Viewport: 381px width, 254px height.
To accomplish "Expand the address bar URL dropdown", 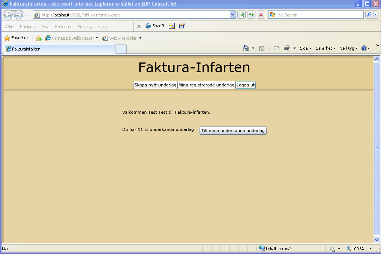I will pyautogui.click(x=232, y=15).
